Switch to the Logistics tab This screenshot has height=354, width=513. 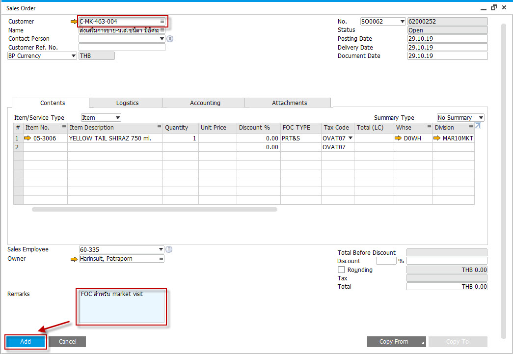[x=127, y=103]
